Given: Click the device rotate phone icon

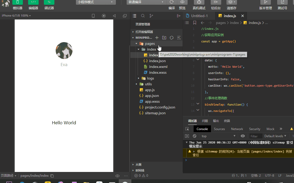Looking at the screenshot, I should (93, 16).
